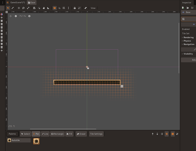Image resolution: width=196 pixels, height=151 pixels.
Task: Load resource via Inspector folder icon
Action: (188, 8)
